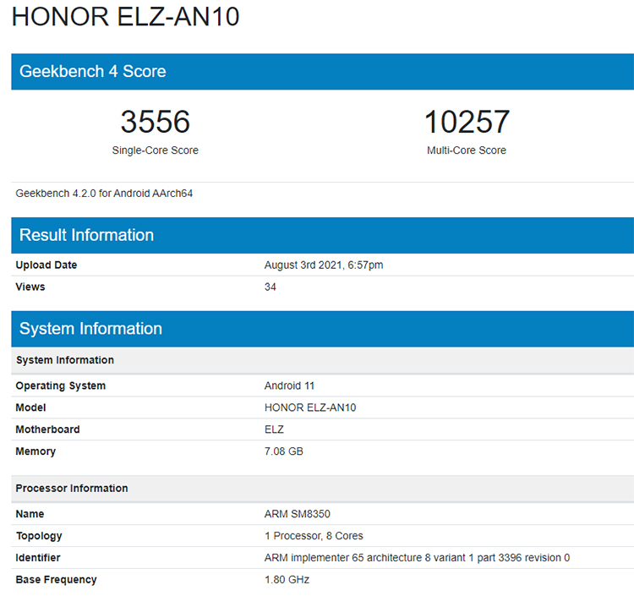Click the Geekbench 4 Score header
This screenshot has width=634, height=596.
pyautogui.click(x=323, y=72)
